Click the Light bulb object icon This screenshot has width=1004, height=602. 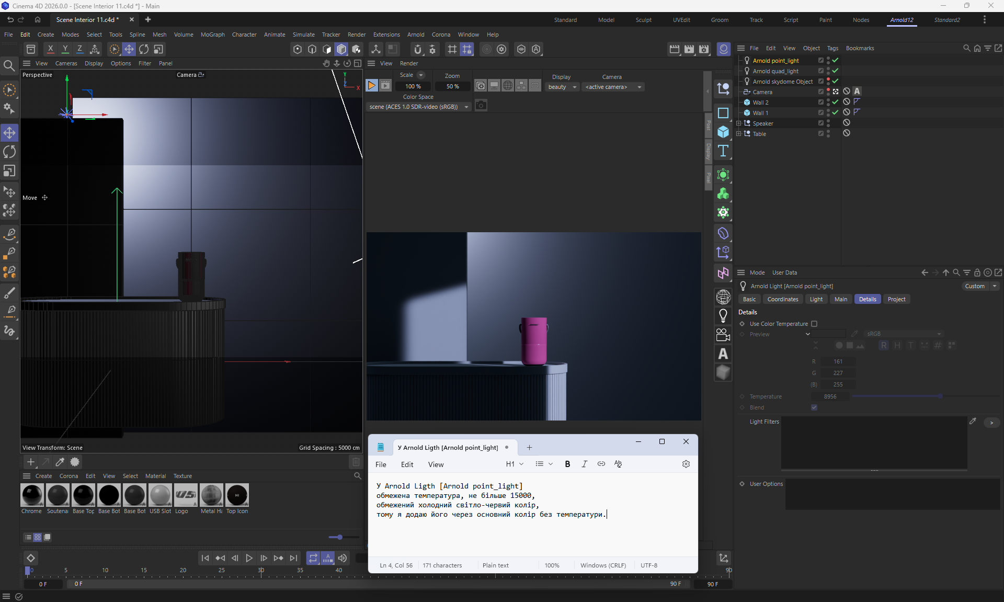723,315
